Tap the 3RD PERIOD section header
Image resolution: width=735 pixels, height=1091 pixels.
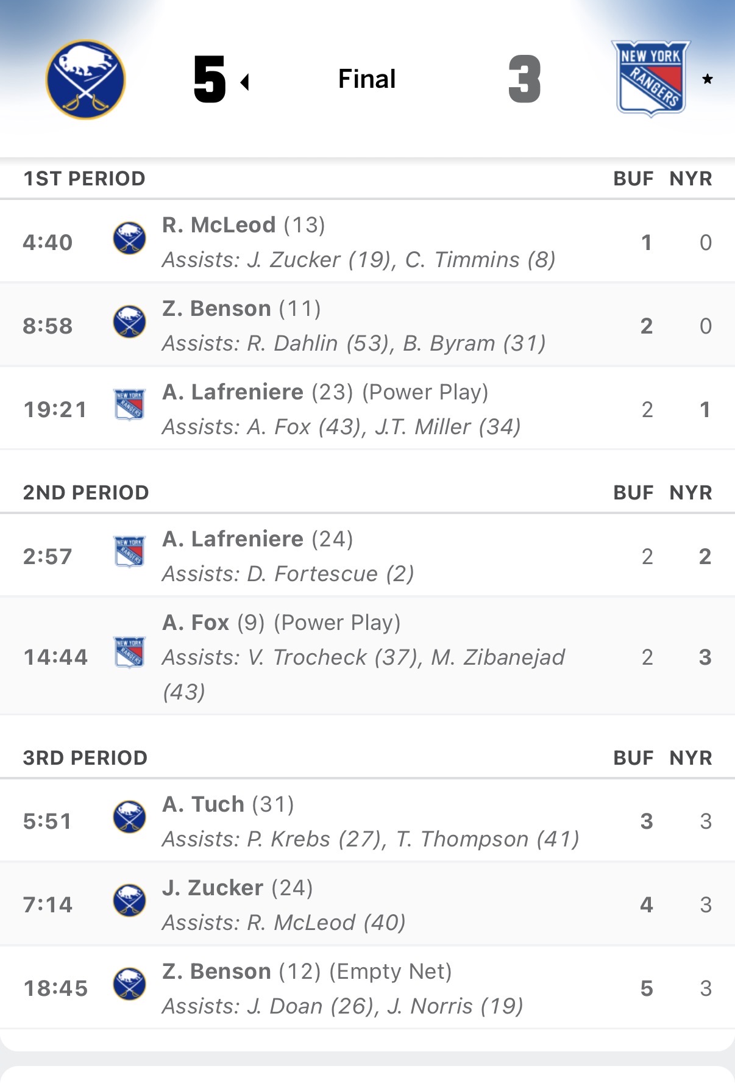click(85, 758)
